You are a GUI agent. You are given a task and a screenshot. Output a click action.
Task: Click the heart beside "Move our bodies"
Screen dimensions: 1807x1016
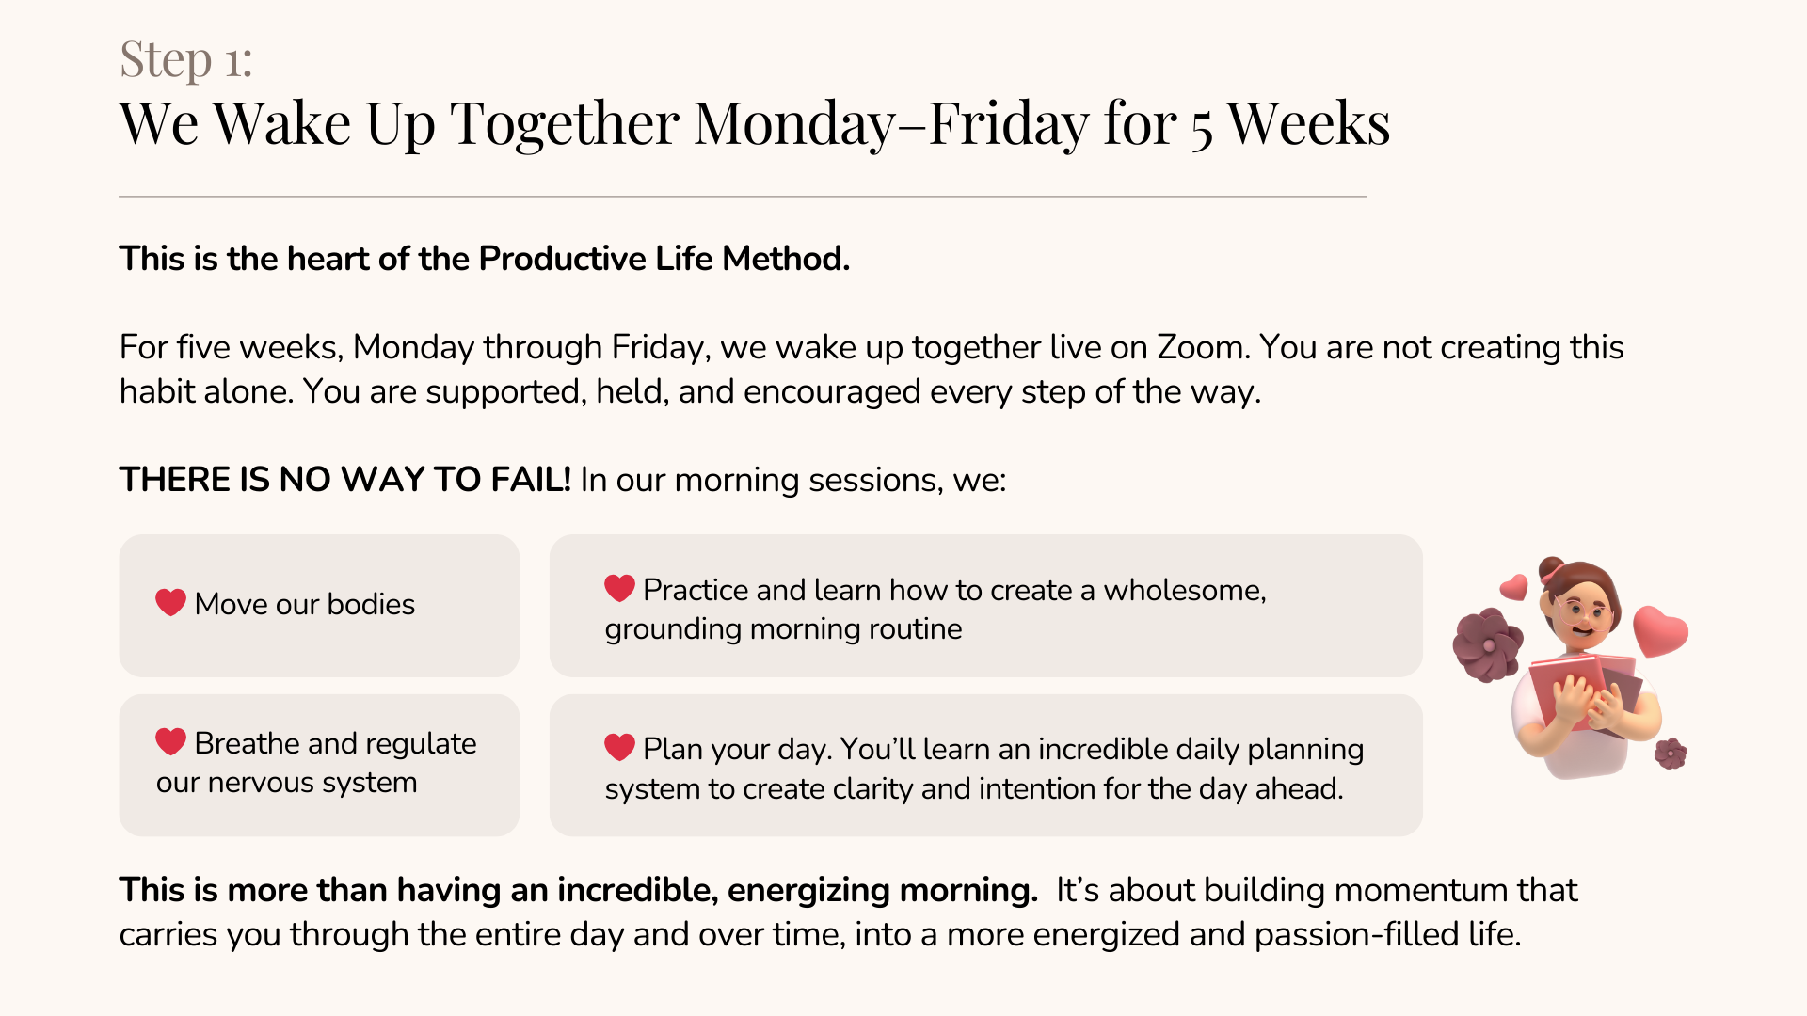pos(170,602)
